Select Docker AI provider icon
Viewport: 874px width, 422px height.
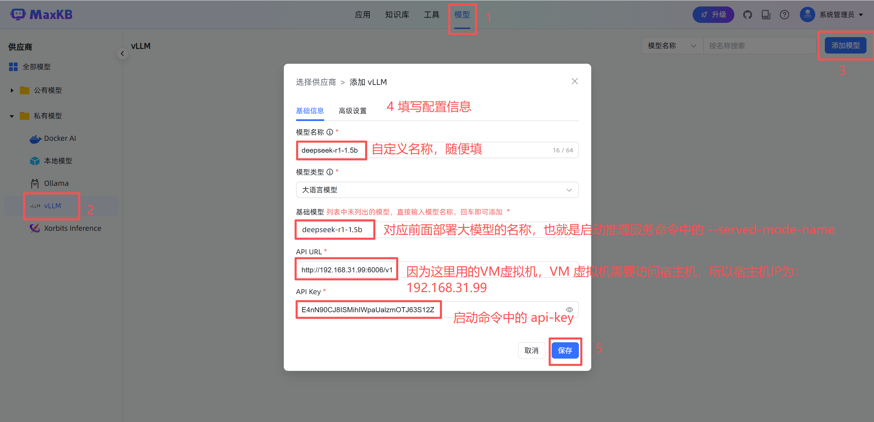[x=35, y=139]
